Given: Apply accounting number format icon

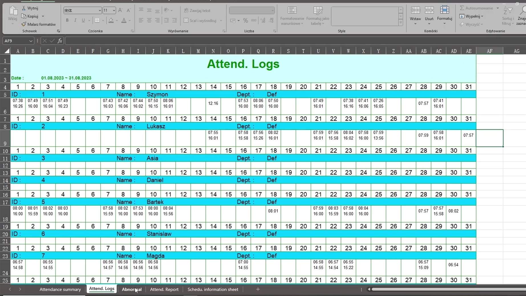Looking at the screenshot, I should pos(233,21).
